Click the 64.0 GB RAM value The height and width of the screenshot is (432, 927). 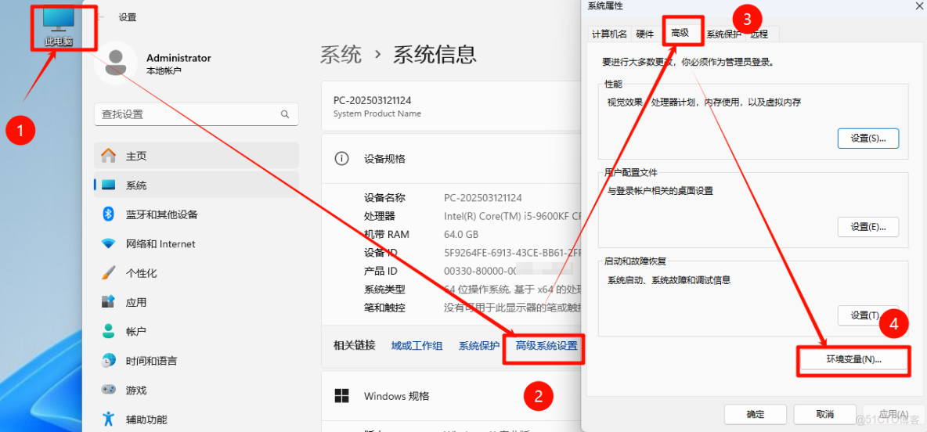tap(461, 234)
